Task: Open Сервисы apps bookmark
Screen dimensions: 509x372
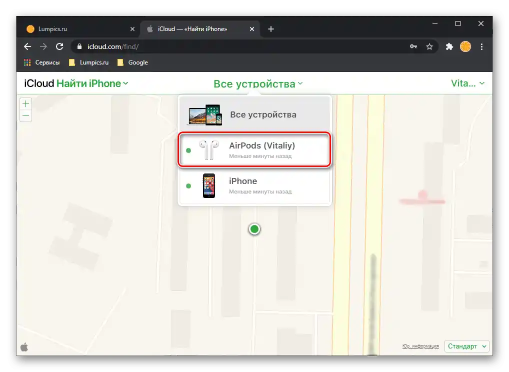Action: tap(42, 62)
